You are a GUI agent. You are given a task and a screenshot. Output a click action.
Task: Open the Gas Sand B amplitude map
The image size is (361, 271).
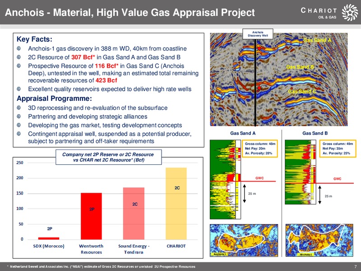coord(319,240)
